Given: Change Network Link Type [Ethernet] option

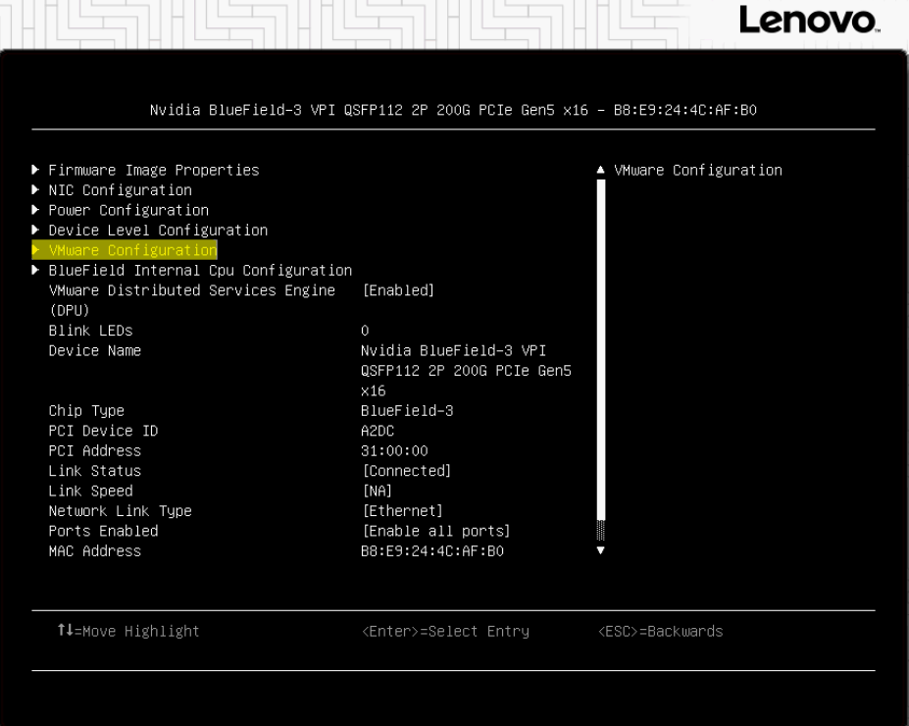Looking at the screenshot, I should point(402,511).
